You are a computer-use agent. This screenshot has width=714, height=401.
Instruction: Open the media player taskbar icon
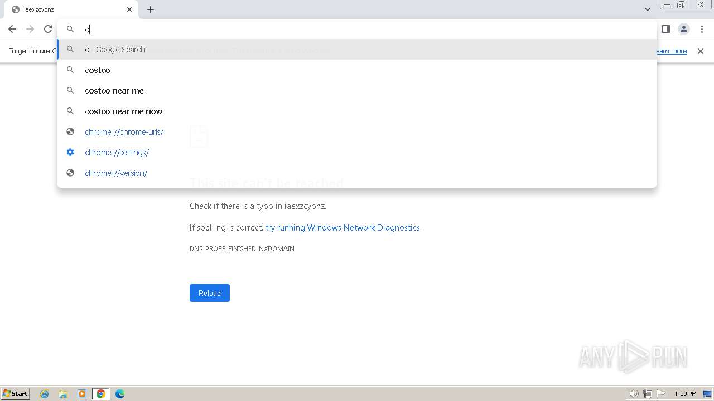click(x=82, y=394)
